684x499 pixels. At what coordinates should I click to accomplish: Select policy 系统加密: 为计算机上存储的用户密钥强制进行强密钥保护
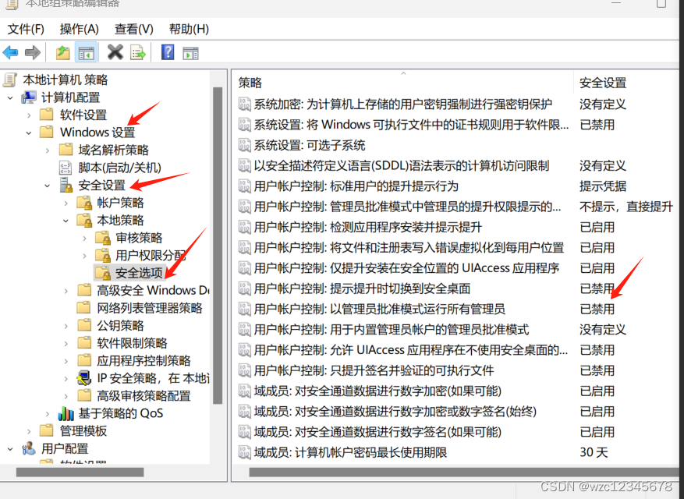coord(403,104)
